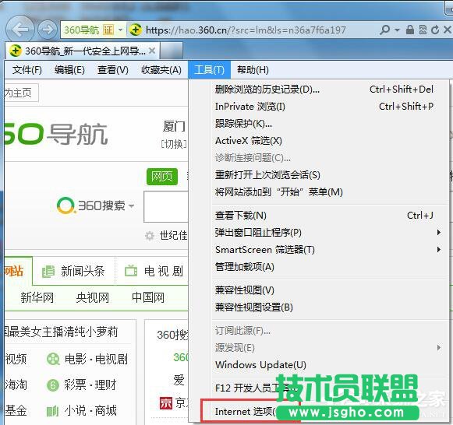Click the compatibility view icon in address bar
This screenshot has width=453, height=425.
tap(423, 30)
